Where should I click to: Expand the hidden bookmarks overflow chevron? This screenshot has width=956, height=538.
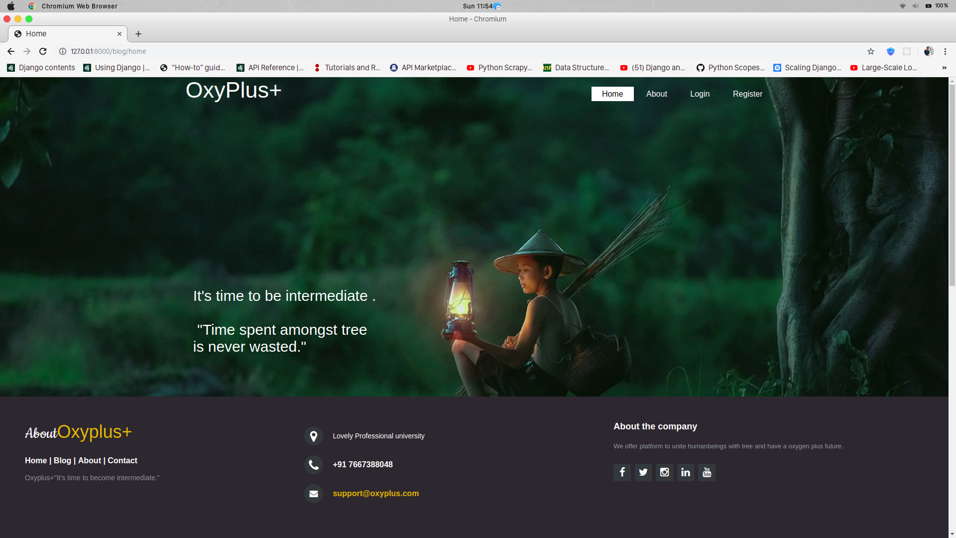pyautogui.click(x=944, y=68)
